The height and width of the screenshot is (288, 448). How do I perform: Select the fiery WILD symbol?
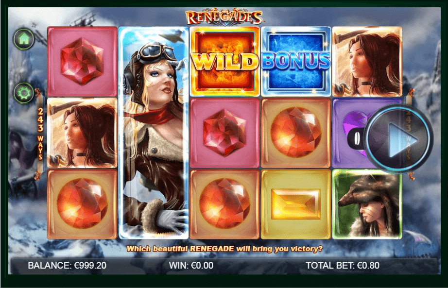224,61
